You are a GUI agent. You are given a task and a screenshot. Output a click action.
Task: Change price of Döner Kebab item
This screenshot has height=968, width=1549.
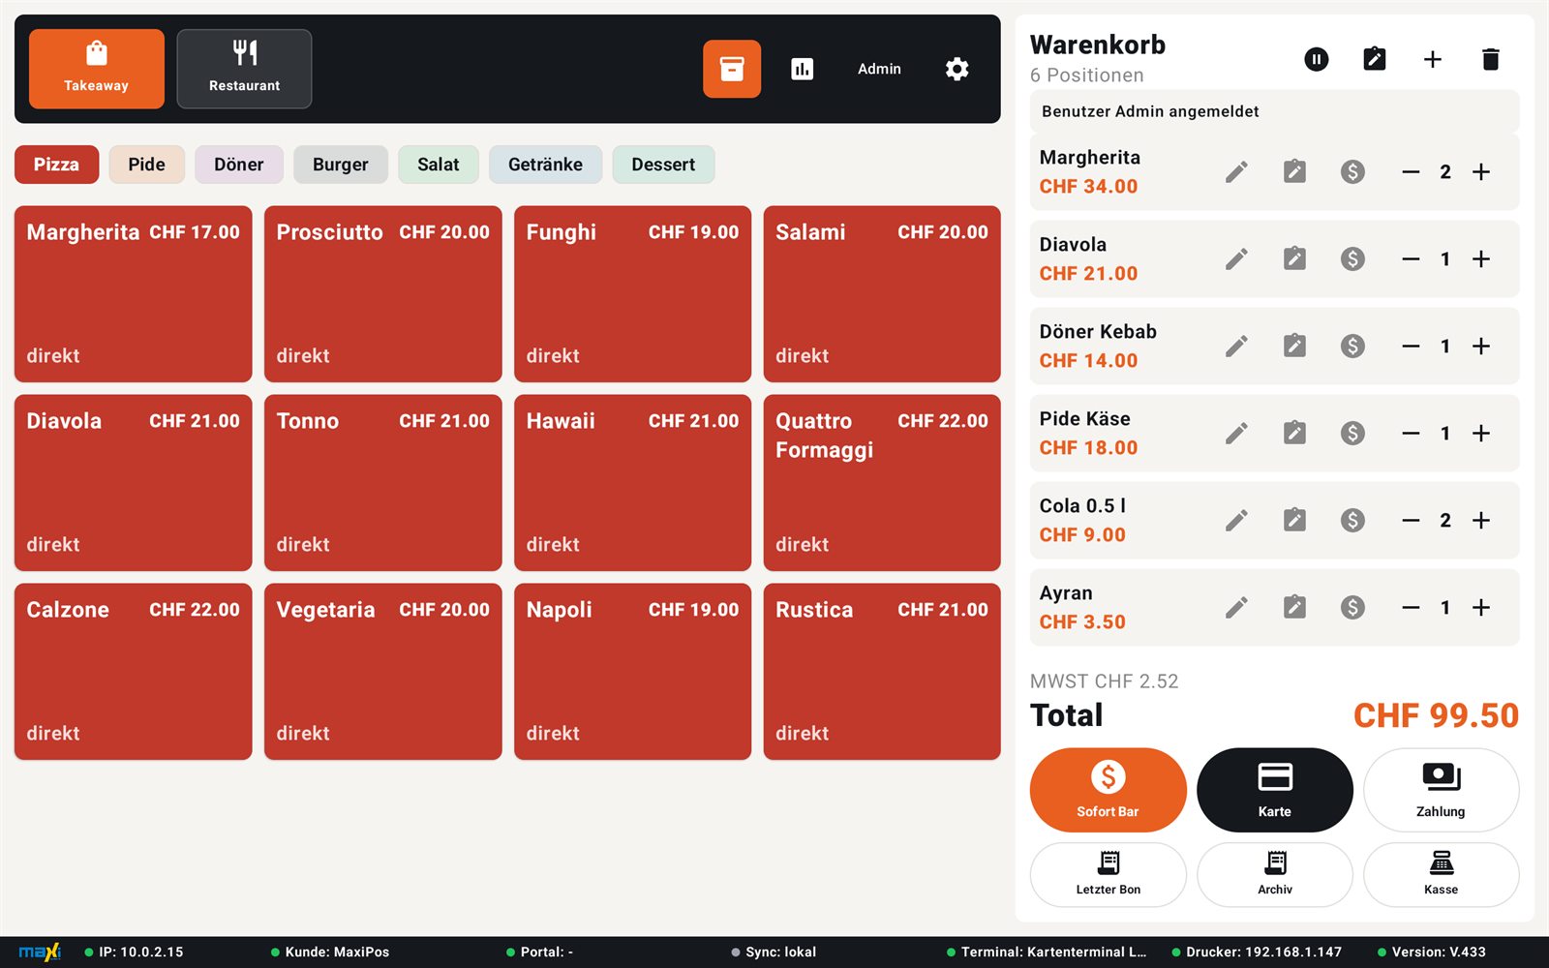coord(1352,347)
